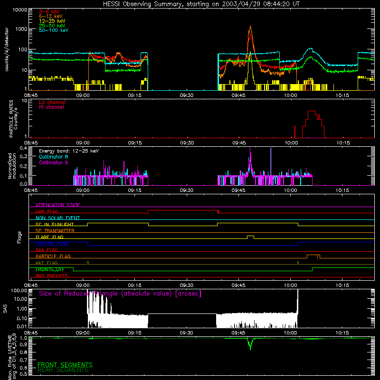The image size is (380, 380).
Task: Click the 'Normalized modulation' axis label
Action: pyautogui.click(x=12, y=166)
